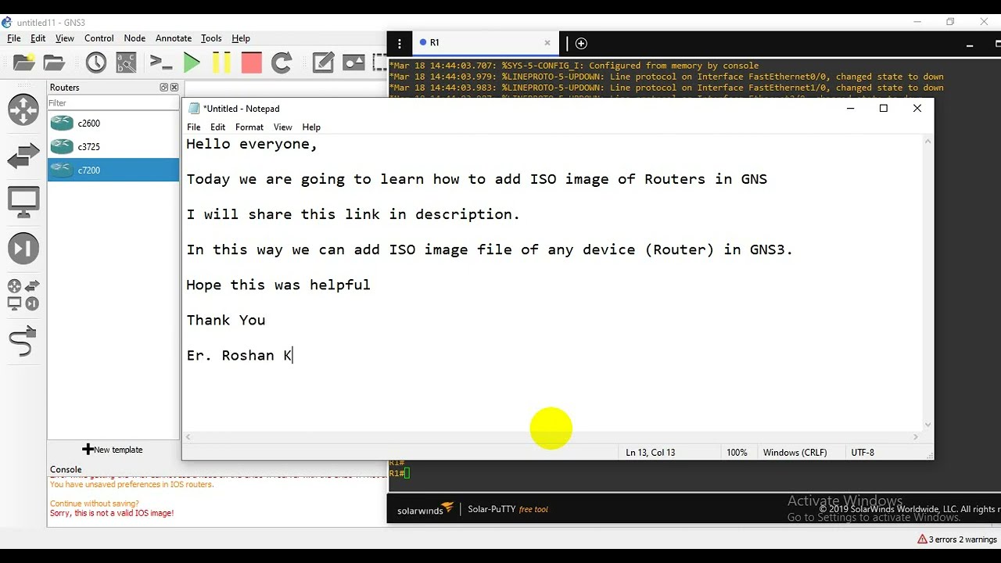1001x563 pixels.
Task: Browse Switches device category icon
Action: (23, 156)
